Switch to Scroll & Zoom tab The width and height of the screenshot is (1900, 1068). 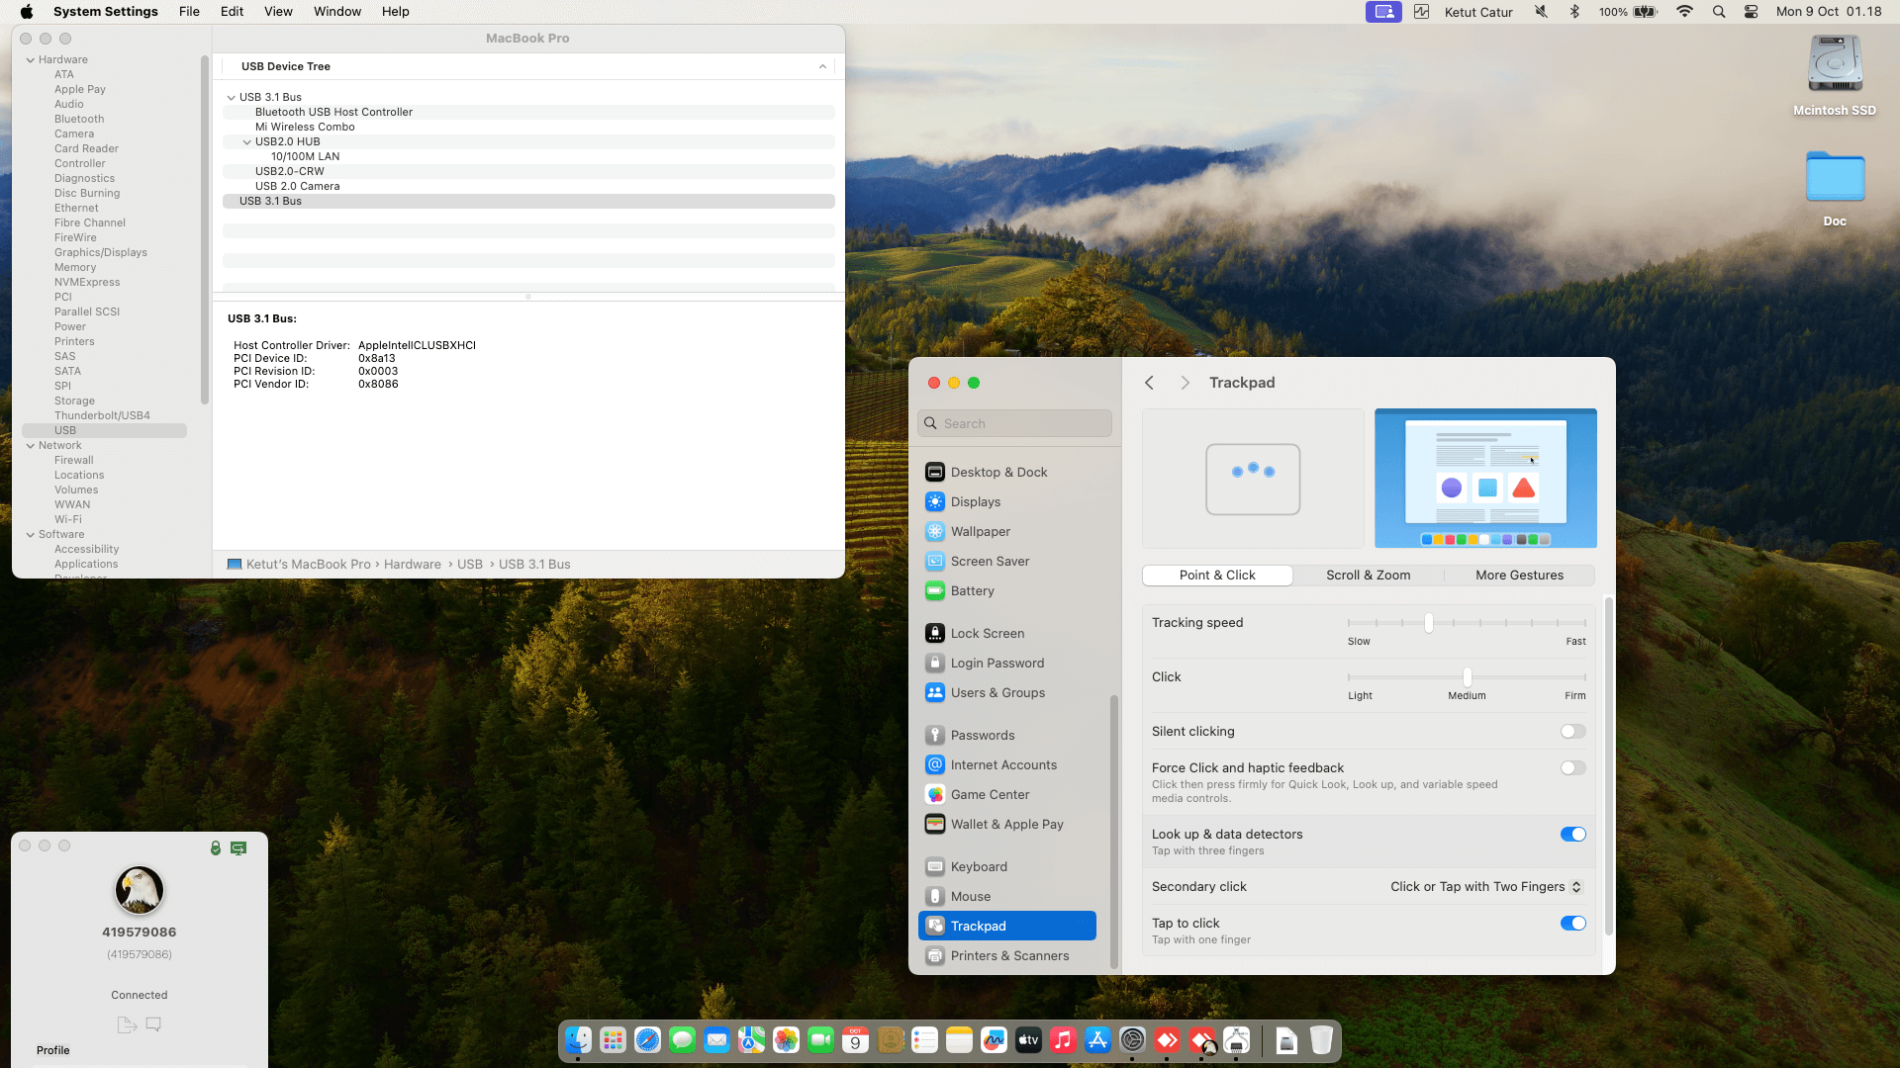point(1368,576)
